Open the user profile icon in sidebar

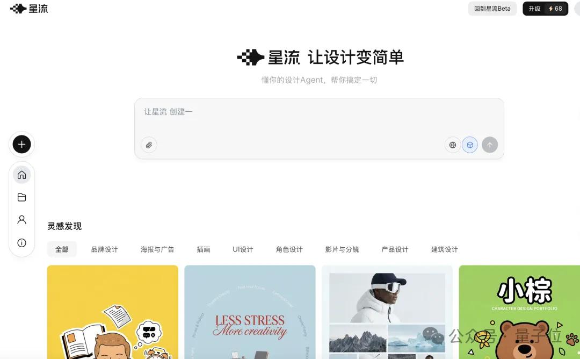pos(22,220)
